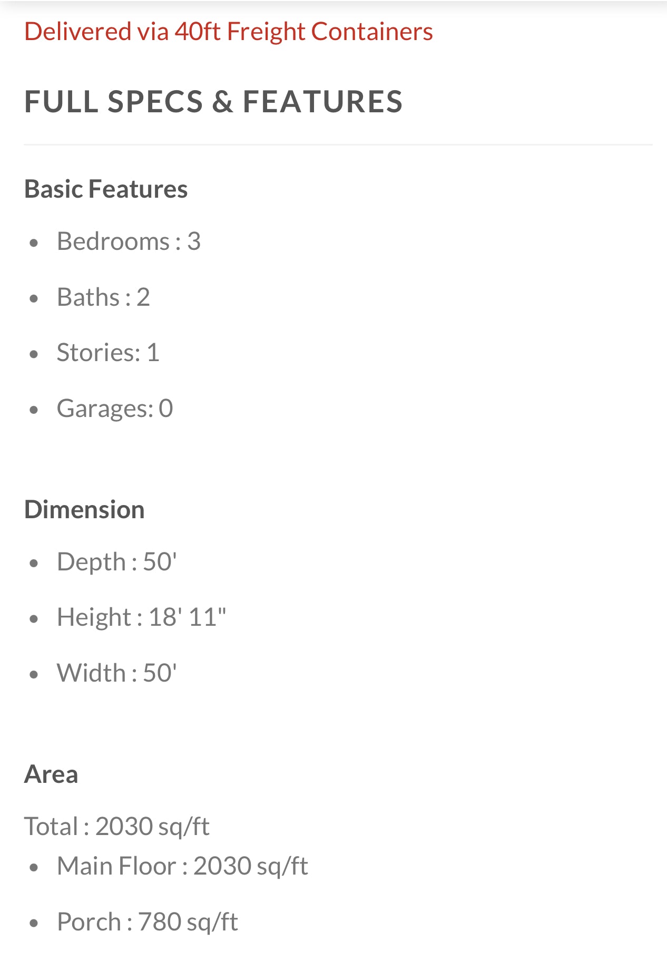Viewport: 667px width, 970px height.
Task: Click the Height : 18' 11" entry
Action: pyautogui.click(x=141, y=617)
